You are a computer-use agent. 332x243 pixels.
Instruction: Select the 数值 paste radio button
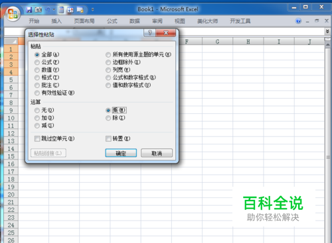tap(37, 70)
